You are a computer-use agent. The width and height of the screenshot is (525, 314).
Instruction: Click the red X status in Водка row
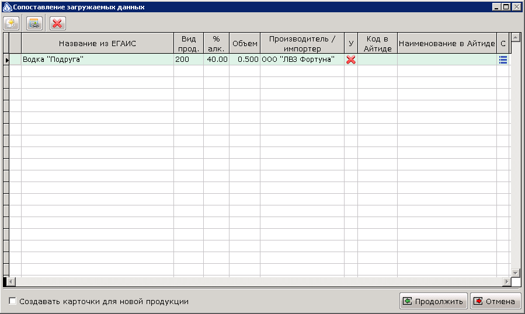click(351, 60)
